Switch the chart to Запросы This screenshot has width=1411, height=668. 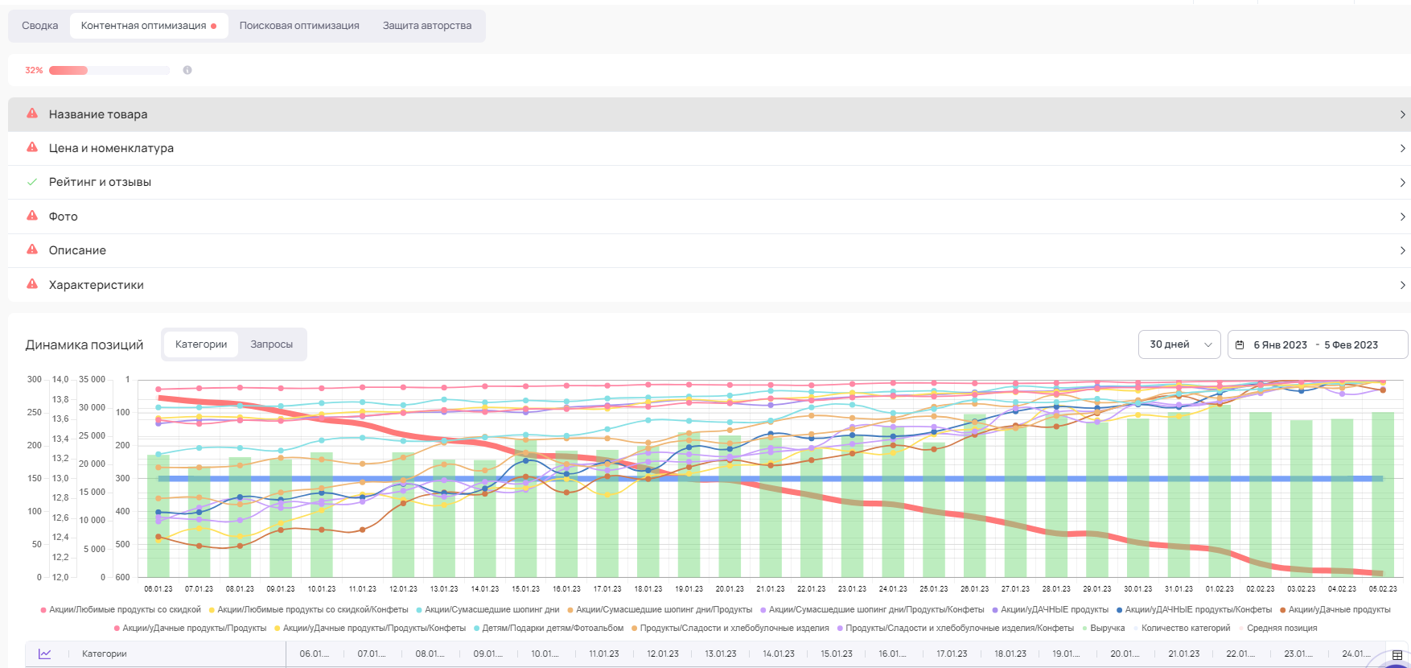point(271,344)
